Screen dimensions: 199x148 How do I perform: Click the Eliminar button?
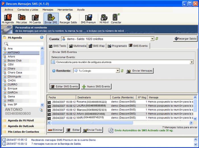tap(55, 130)
